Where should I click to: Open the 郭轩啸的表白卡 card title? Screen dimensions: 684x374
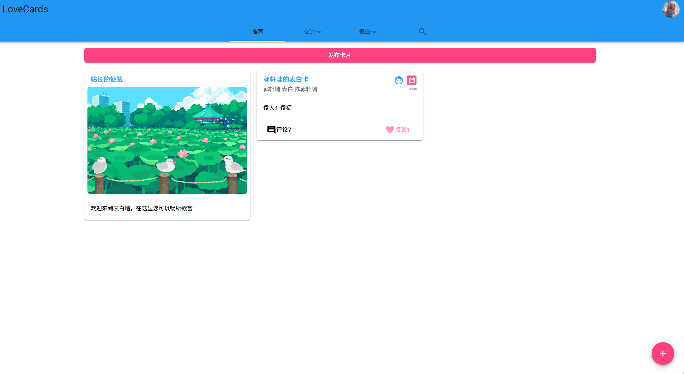click(286, 79)
